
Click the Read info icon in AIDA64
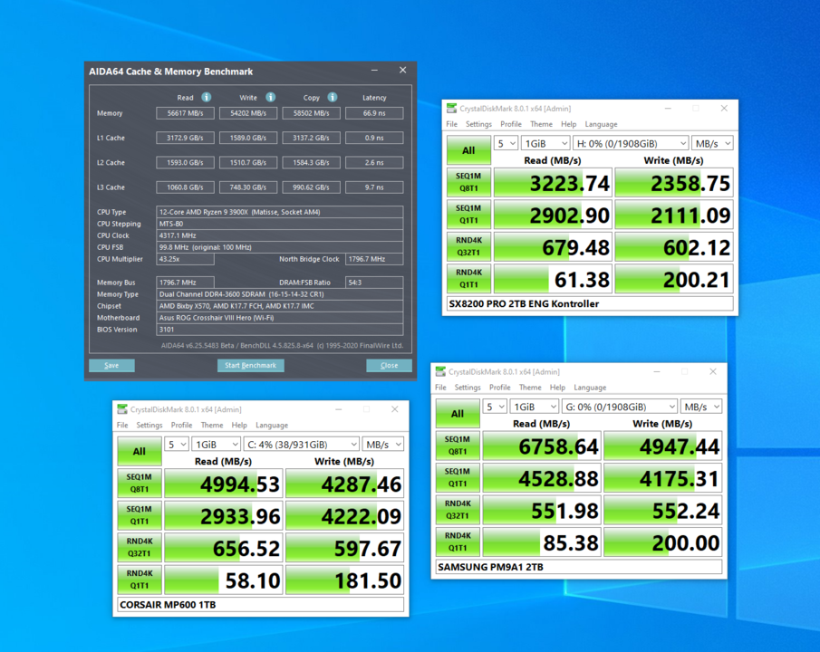[x=207, y=97]
